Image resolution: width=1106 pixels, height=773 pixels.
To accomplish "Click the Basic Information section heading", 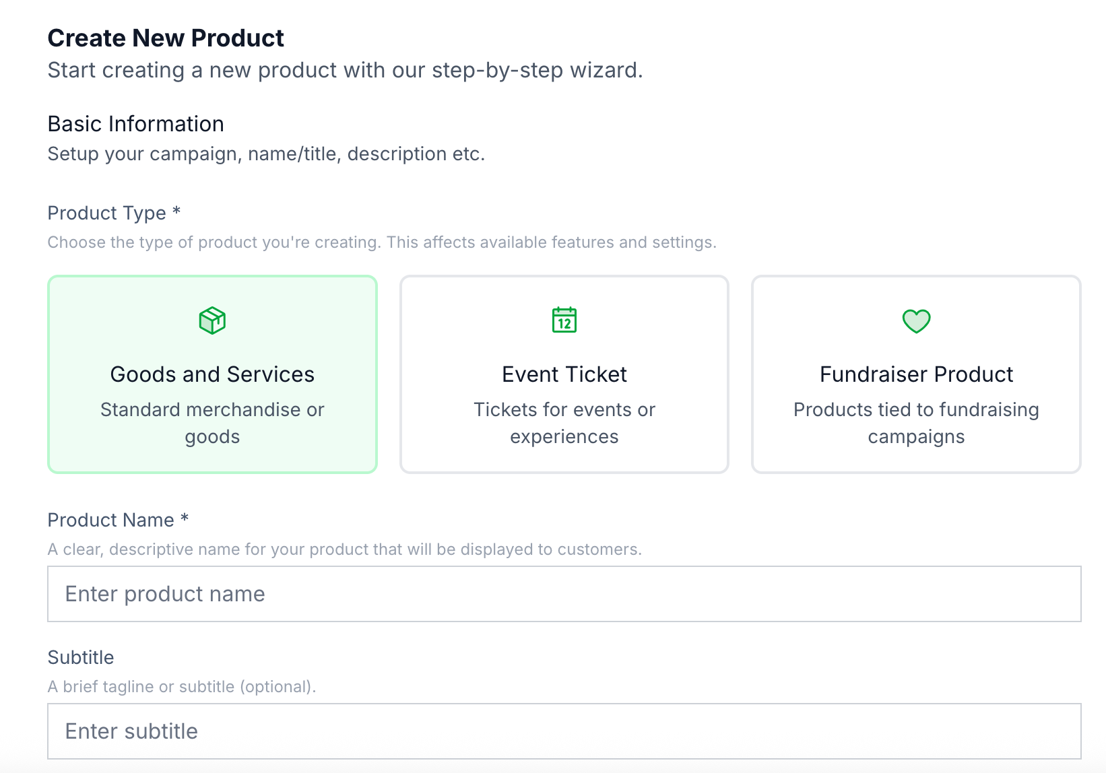I will pos(135,124).
